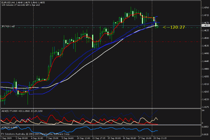The image size is (210, 140).
Task: Click the ATR scale value 0.0053
Action: pyautogui.click(x=205, y=127)
